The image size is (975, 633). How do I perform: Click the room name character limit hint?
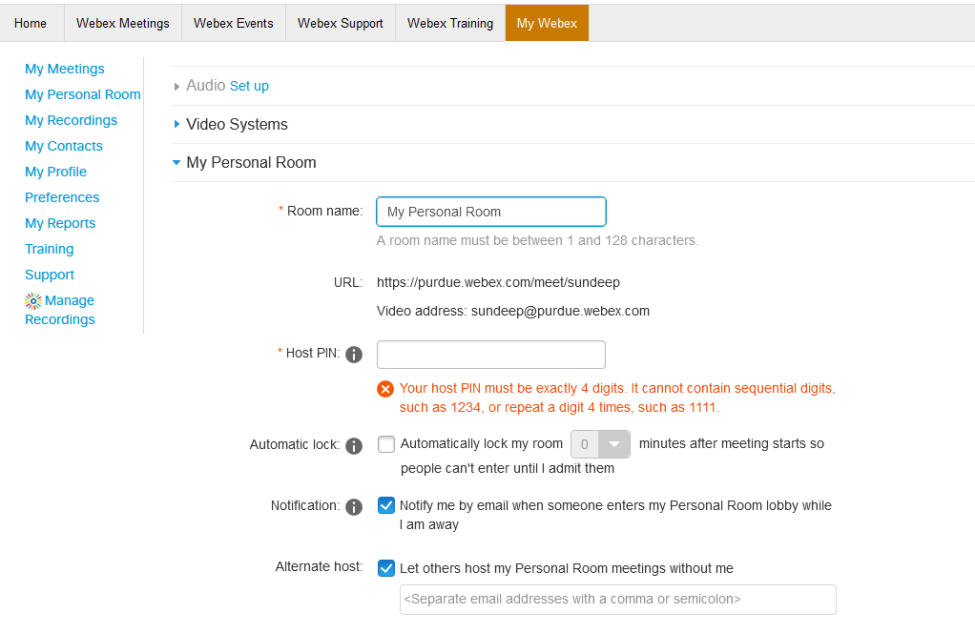click(x=537, y=241)
